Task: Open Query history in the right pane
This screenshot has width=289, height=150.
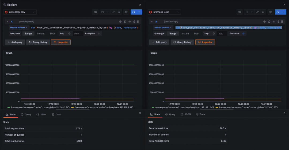Action: (x=182, y=42)
